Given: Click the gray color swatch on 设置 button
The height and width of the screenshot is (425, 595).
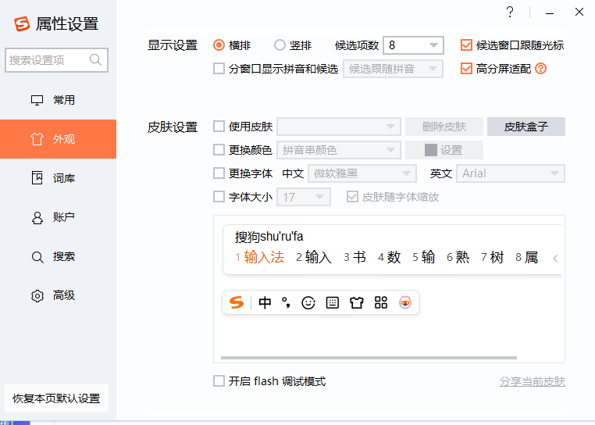Looking at the screenshot, I should point(431,150).
